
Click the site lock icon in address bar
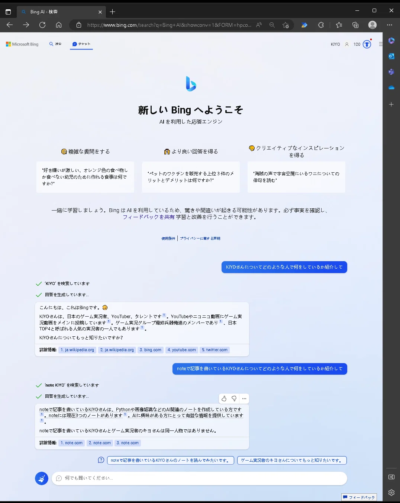(x=79, y=25)
